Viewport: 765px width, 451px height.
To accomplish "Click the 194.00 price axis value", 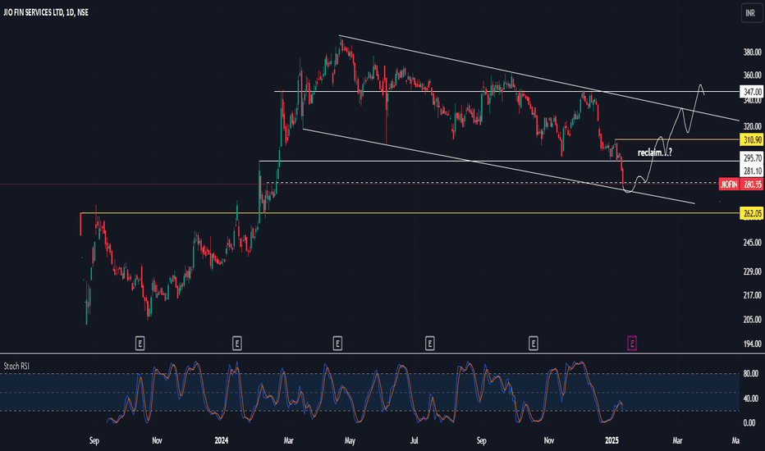I will tap(752, 344).
